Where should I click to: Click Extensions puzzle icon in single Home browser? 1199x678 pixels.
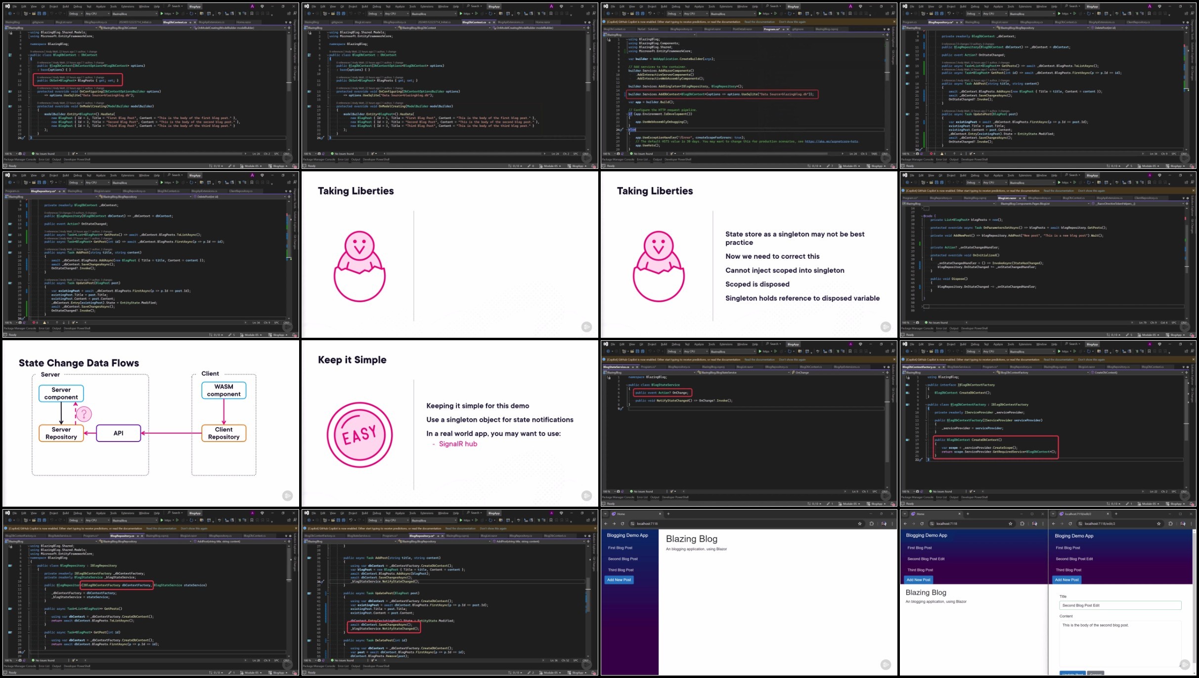[872, 523]
